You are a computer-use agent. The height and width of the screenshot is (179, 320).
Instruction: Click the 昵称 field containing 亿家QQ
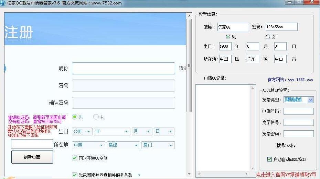tap(233, 27)
